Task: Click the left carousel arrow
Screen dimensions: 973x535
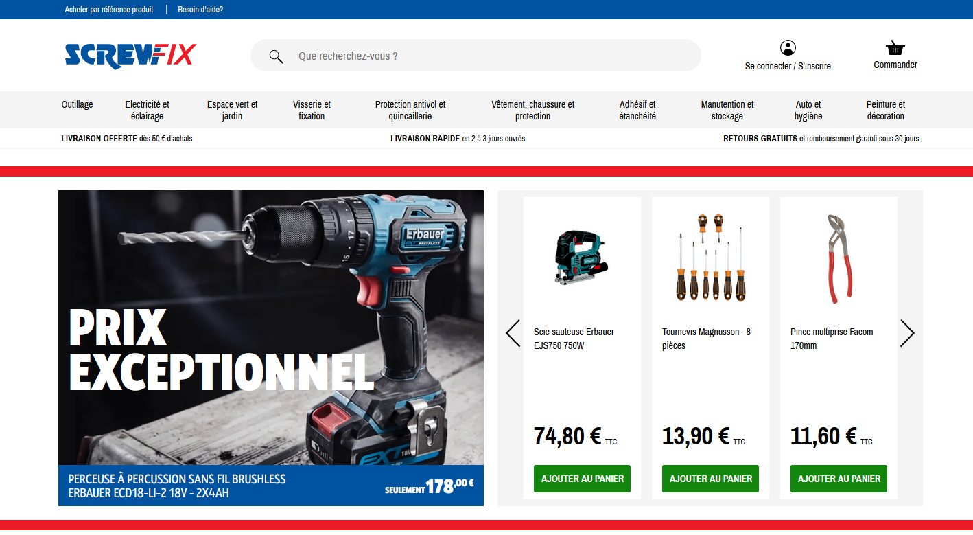Action: coord(512,332)
